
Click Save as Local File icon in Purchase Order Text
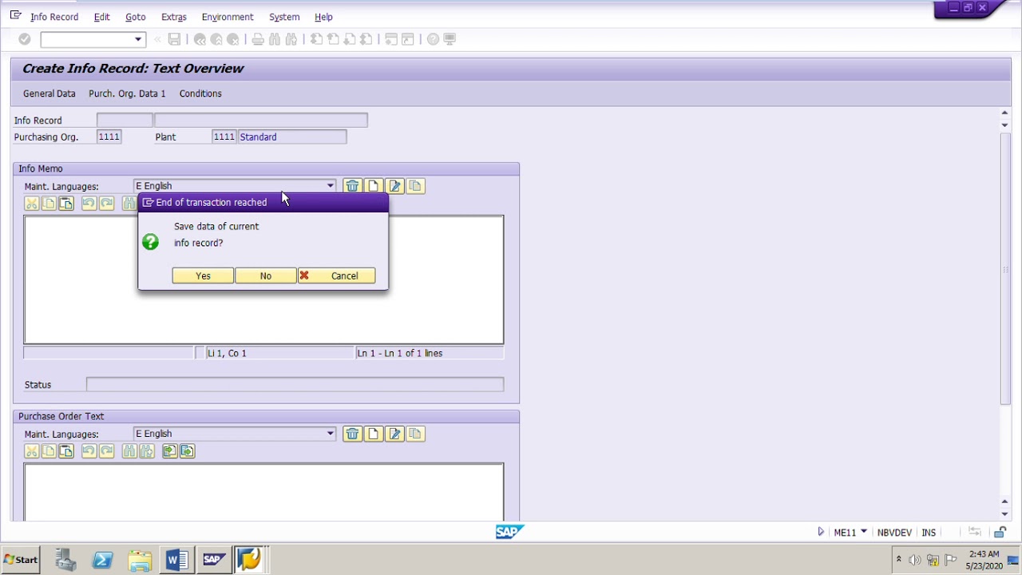click(187, 451)
